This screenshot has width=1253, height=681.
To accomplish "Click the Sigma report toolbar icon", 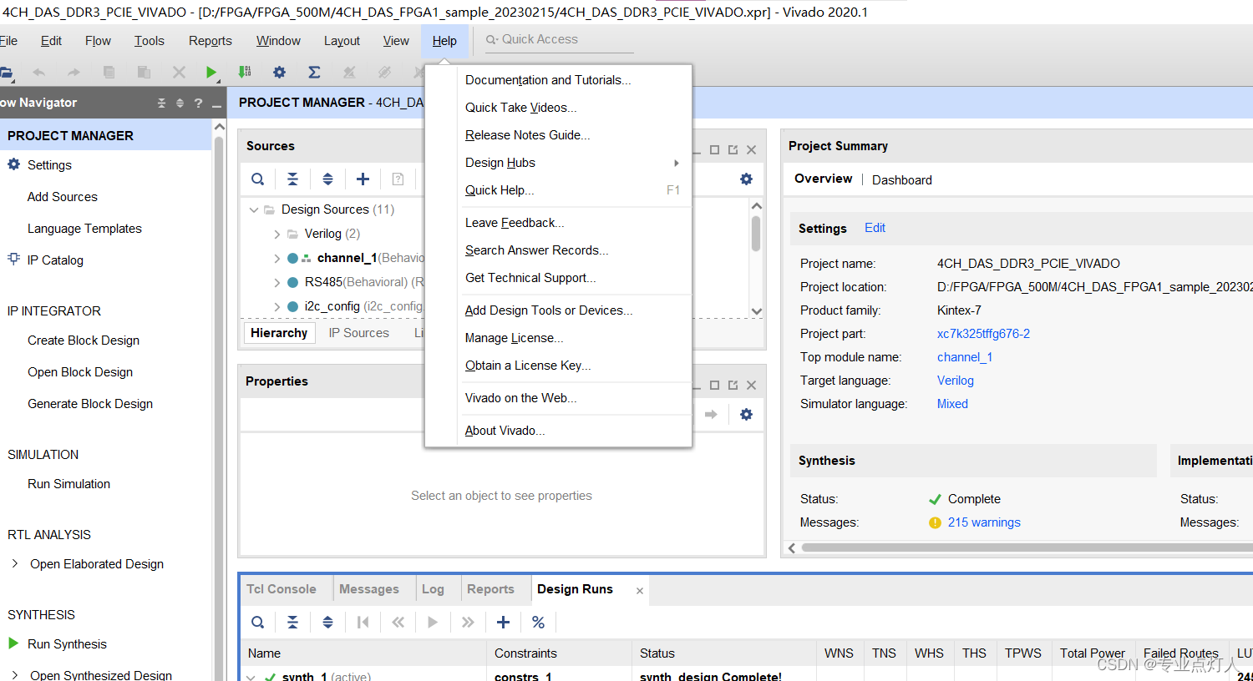I will click(314, 73).
